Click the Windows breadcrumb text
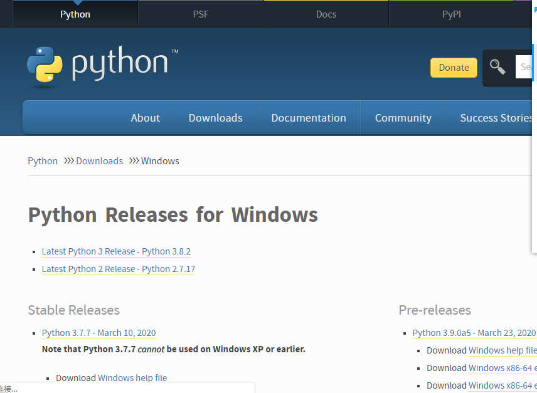This screenshot has height=393, width=537. coord(160,160)
